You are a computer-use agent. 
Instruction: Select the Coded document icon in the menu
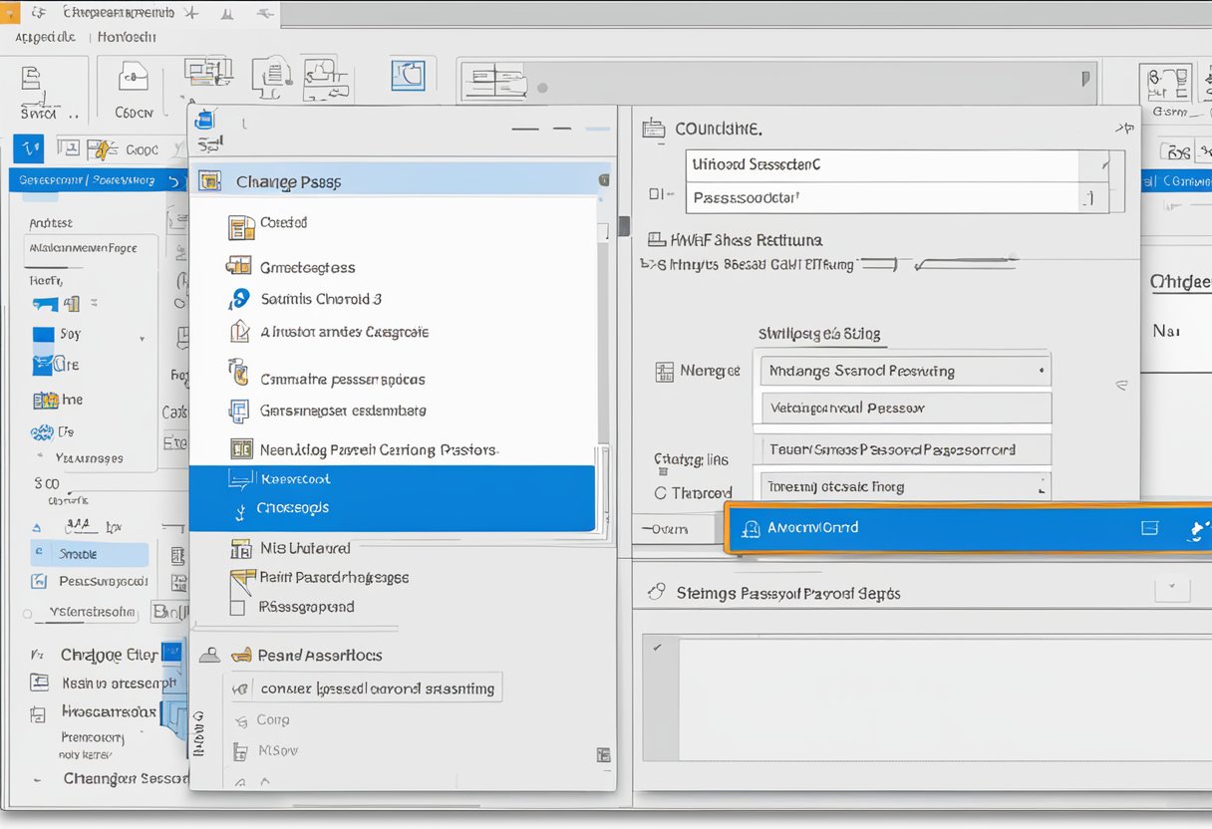[x=240, y=224]
